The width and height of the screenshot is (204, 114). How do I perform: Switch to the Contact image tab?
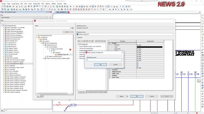point(102,92)
